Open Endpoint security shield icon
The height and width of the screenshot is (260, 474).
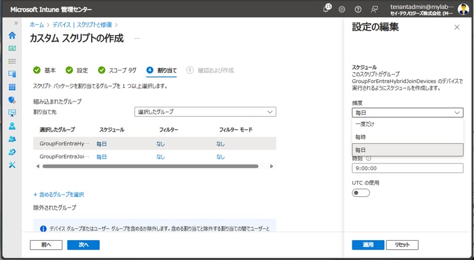[x=12, y=100]
